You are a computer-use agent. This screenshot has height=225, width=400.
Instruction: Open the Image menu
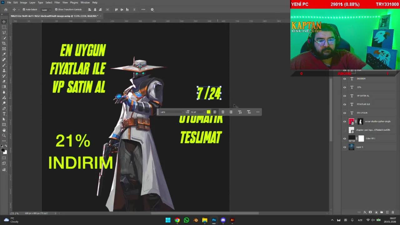23,2
